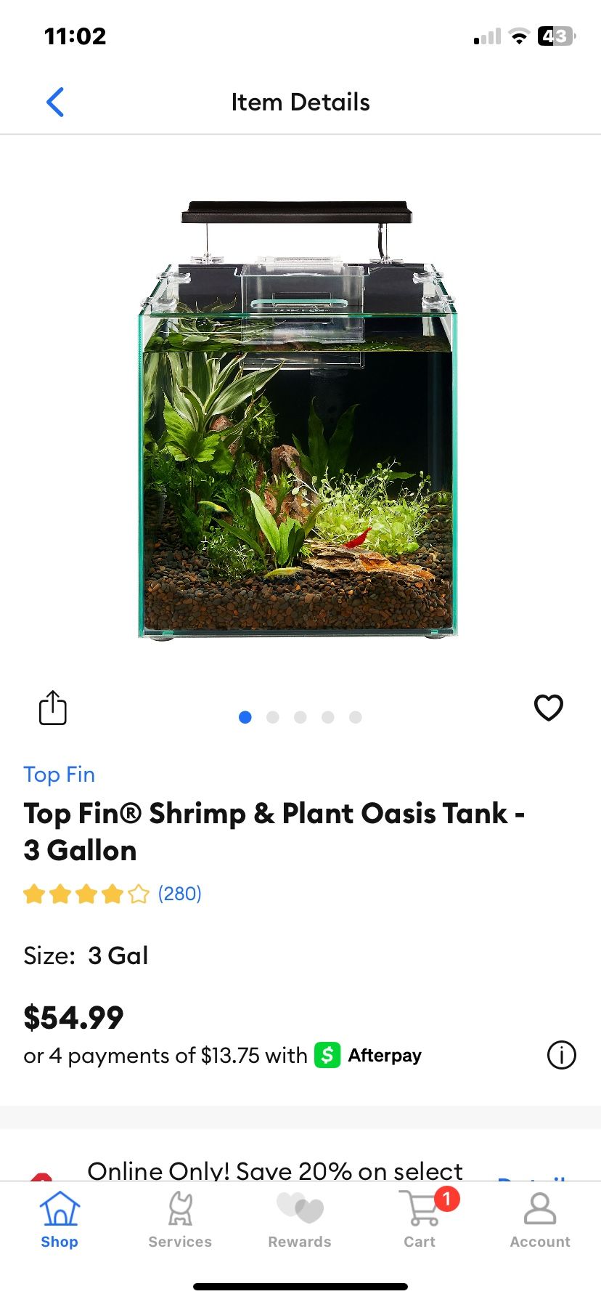The image size is (601, 1302).
Task: Open Afterpay info circle icon
Action: (x=561, y=1055)
